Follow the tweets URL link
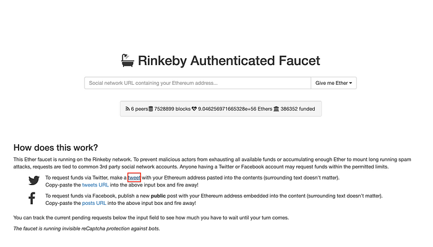The height and width of the screenshot is (247, 433). (95, 185)
